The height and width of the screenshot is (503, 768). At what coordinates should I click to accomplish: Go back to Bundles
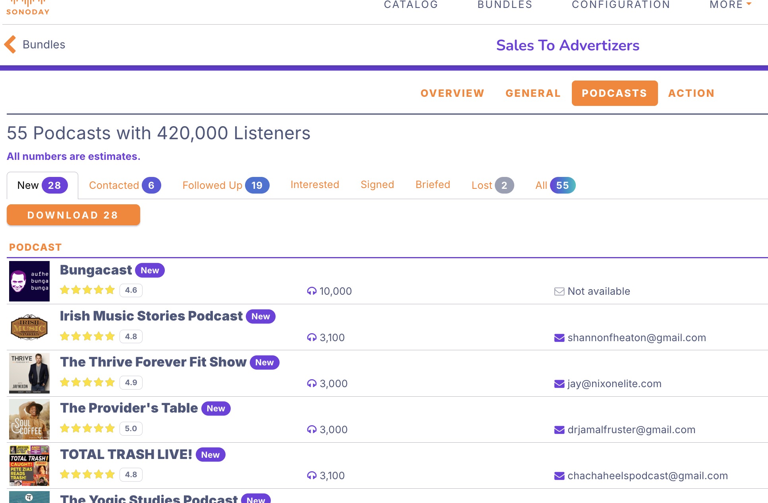44,44
